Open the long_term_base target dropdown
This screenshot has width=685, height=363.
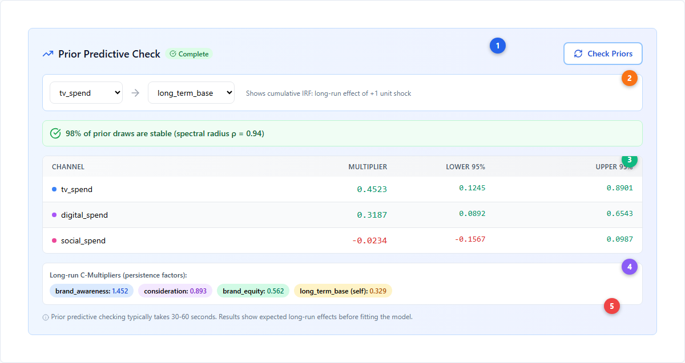pyautogui.click(x=191, y=93)
